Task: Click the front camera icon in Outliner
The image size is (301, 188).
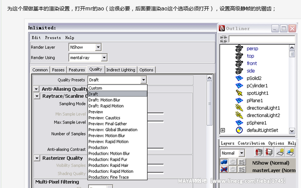Action: point(239,63)
